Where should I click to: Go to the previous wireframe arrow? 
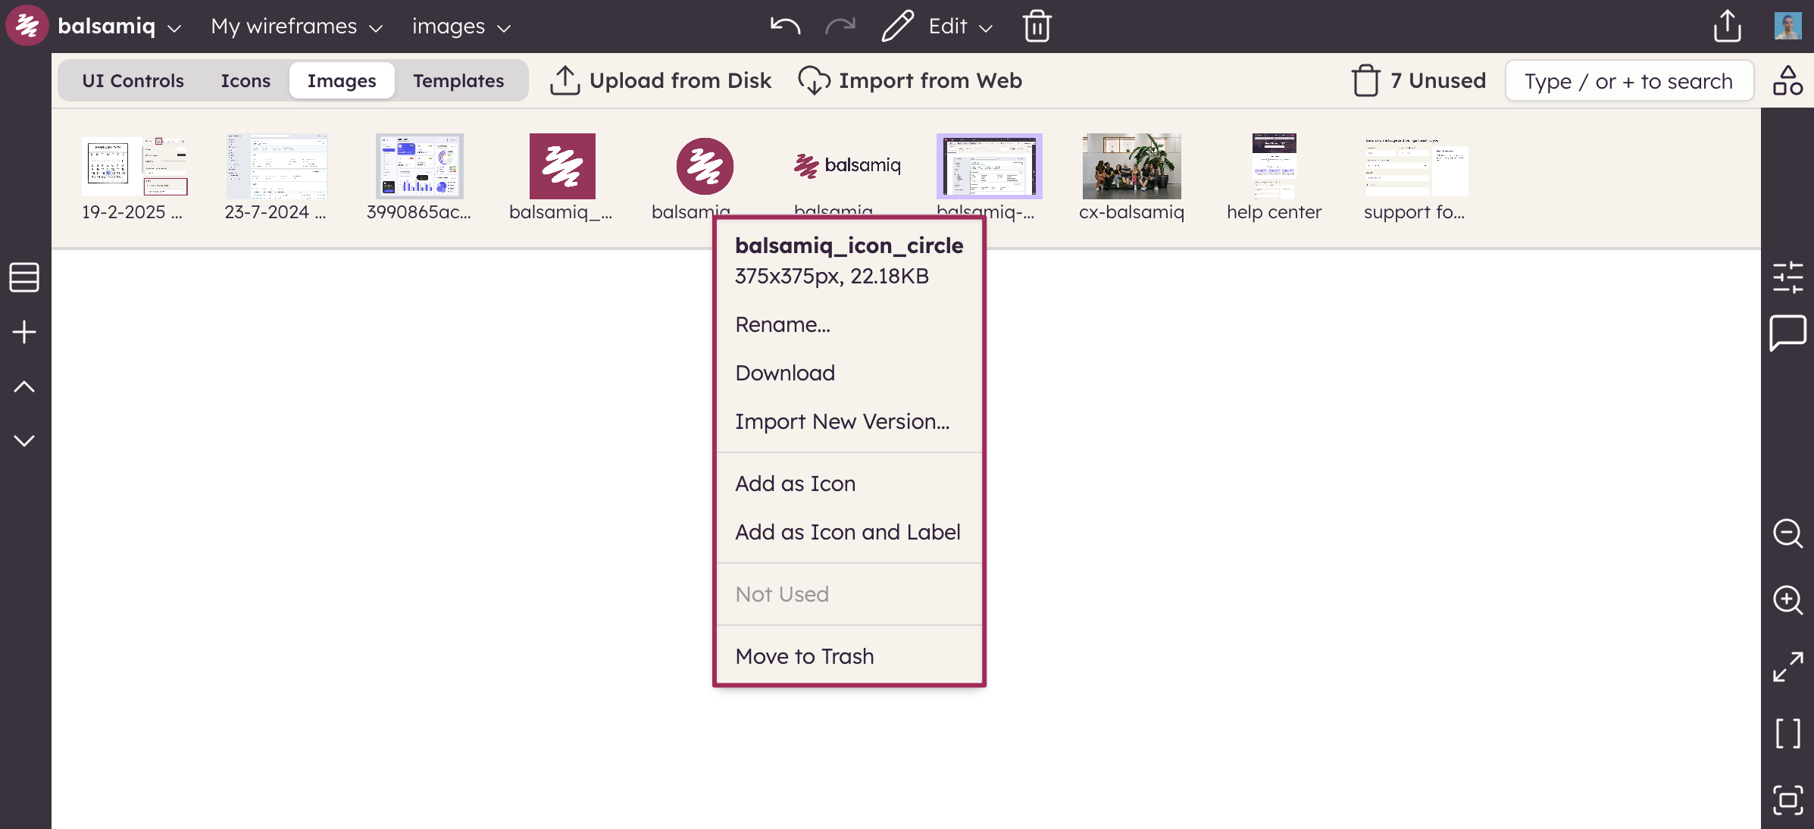[24, 387]
